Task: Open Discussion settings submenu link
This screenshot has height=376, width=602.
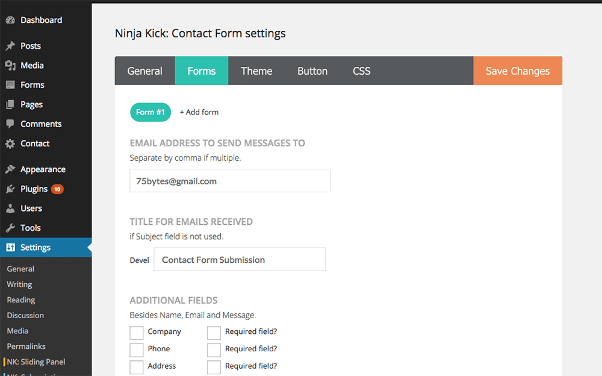Action: point(25,315)
